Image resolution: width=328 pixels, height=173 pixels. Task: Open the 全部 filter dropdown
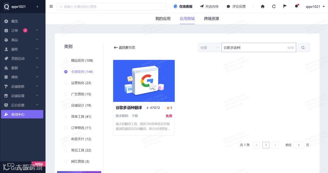(210, 48)
